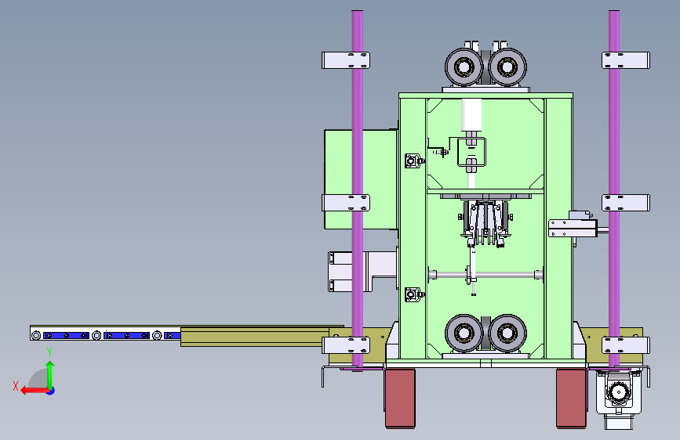This screenshot has width=680, height=440.
Task: Select the bottom-right guide roller wheel
Action: pos(507,333)
